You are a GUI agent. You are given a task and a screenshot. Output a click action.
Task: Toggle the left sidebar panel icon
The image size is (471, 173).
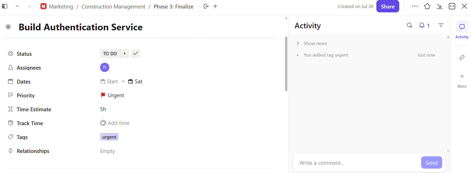[5, 6]
